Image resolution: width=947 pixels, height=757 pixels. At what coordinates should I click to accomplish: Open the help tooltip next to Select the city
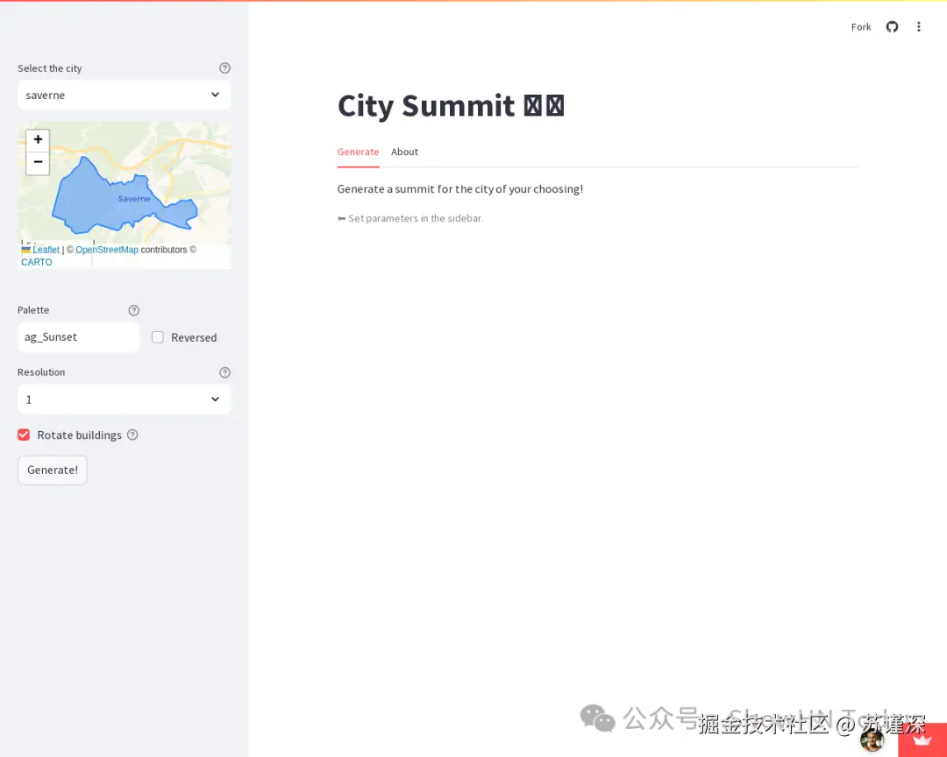[224, 67]
